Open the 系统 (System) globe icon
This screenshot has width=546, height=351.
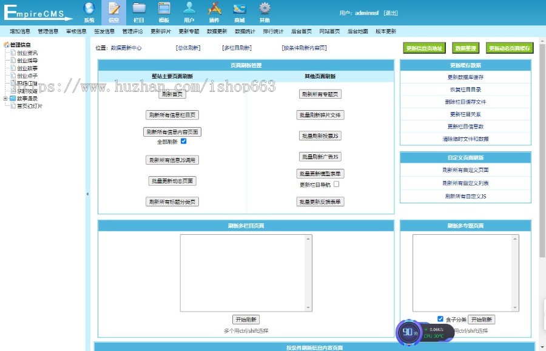(89, 8)
